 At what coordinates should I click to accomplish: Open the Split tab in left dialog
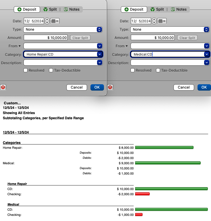(x=50, y=9)
